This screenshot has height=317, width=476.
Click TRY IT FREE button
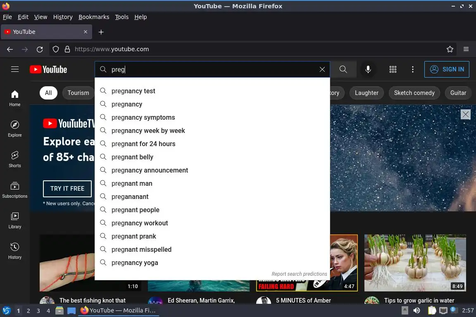pos(67,189)
